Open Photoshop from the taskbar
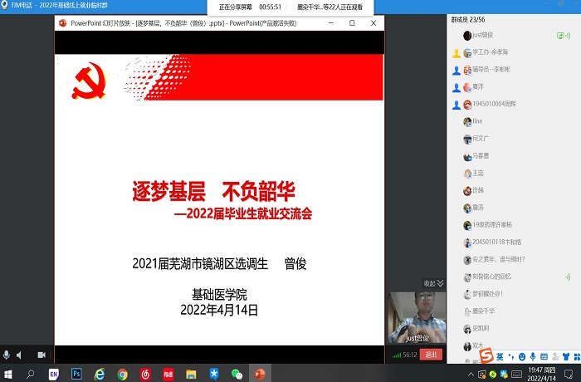The width and height of the screenshot is (581, 382). point(76,373)
